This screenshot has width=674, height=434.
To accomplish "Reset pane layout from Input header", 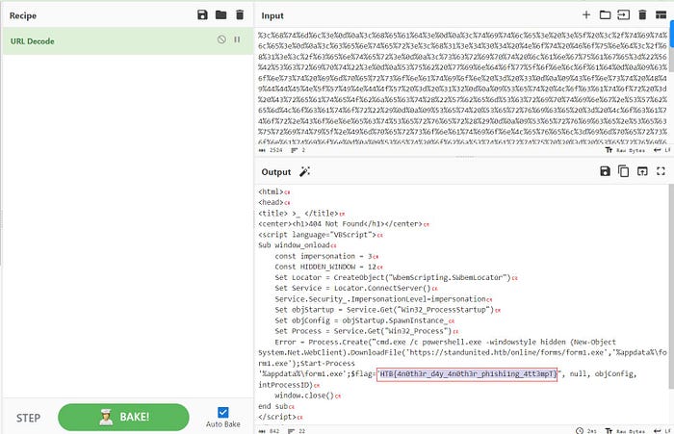I will [x=661, y=15].
